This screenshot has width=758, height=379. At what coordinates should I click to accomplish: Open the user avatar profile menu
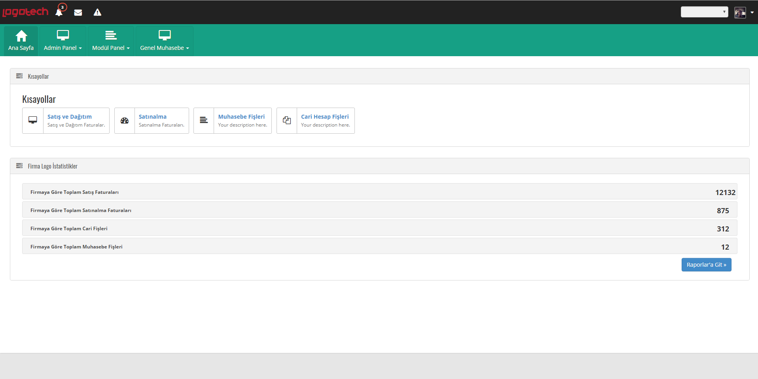[743, 13]
